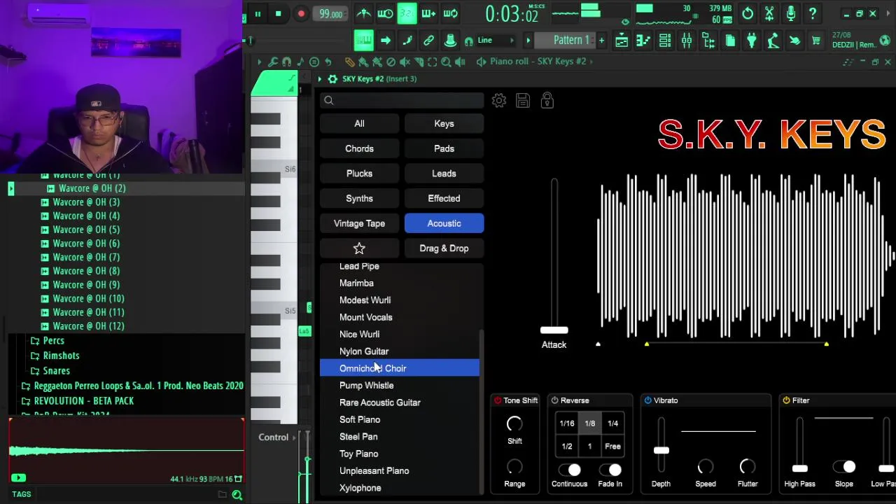Stop playback with the stop button

(278, 14)
